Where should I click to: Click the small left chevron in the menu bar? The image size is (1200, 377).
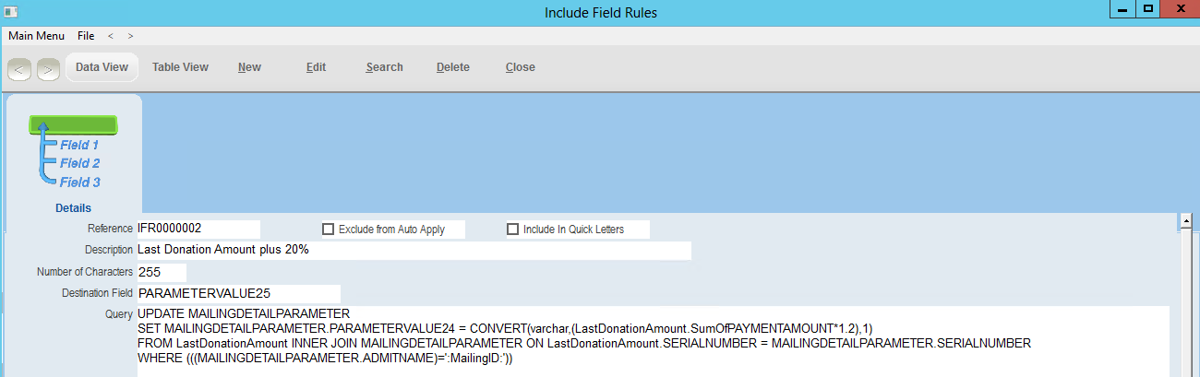pos(111,36)
